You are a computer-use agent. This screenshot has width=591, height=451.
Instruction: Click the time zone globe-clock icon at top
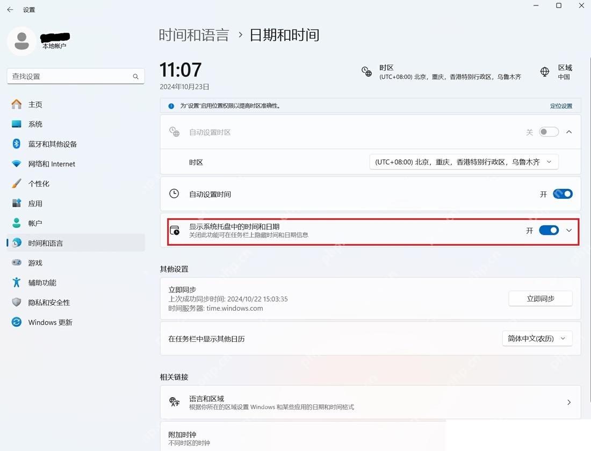coord(366,71)
